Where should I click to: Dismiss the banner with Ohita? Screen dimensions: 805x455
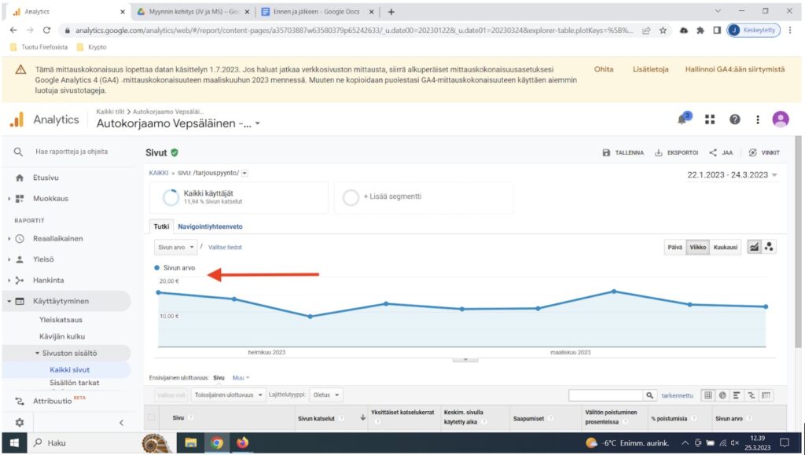click(604, 69)
